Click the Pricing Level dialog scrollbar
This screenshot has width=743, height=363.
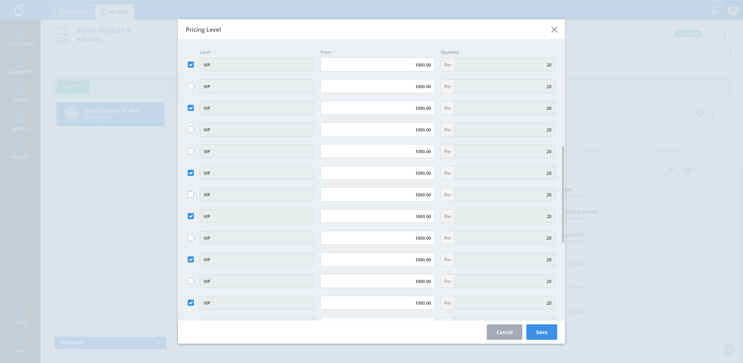563,194
